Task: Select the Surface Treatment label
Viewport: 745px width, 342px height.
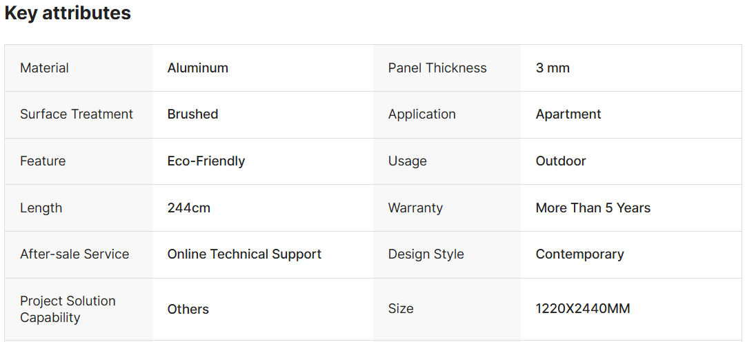Action: click(76, 114)
